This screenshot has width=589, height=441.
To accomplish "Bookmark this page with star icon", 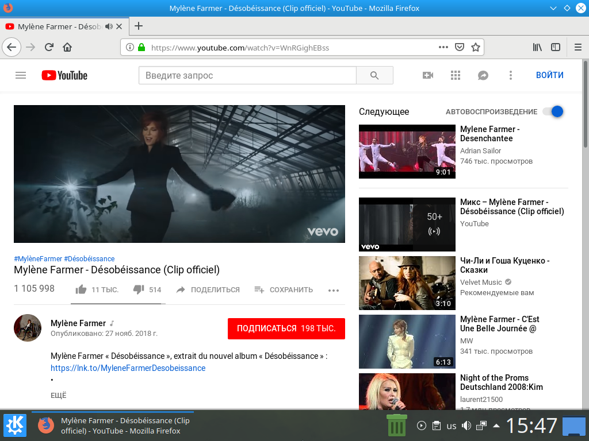I will click(476, 48).
